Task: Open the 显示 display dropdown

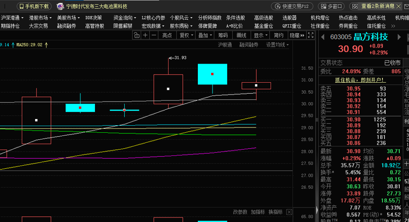Action: (x=261, y=35)
